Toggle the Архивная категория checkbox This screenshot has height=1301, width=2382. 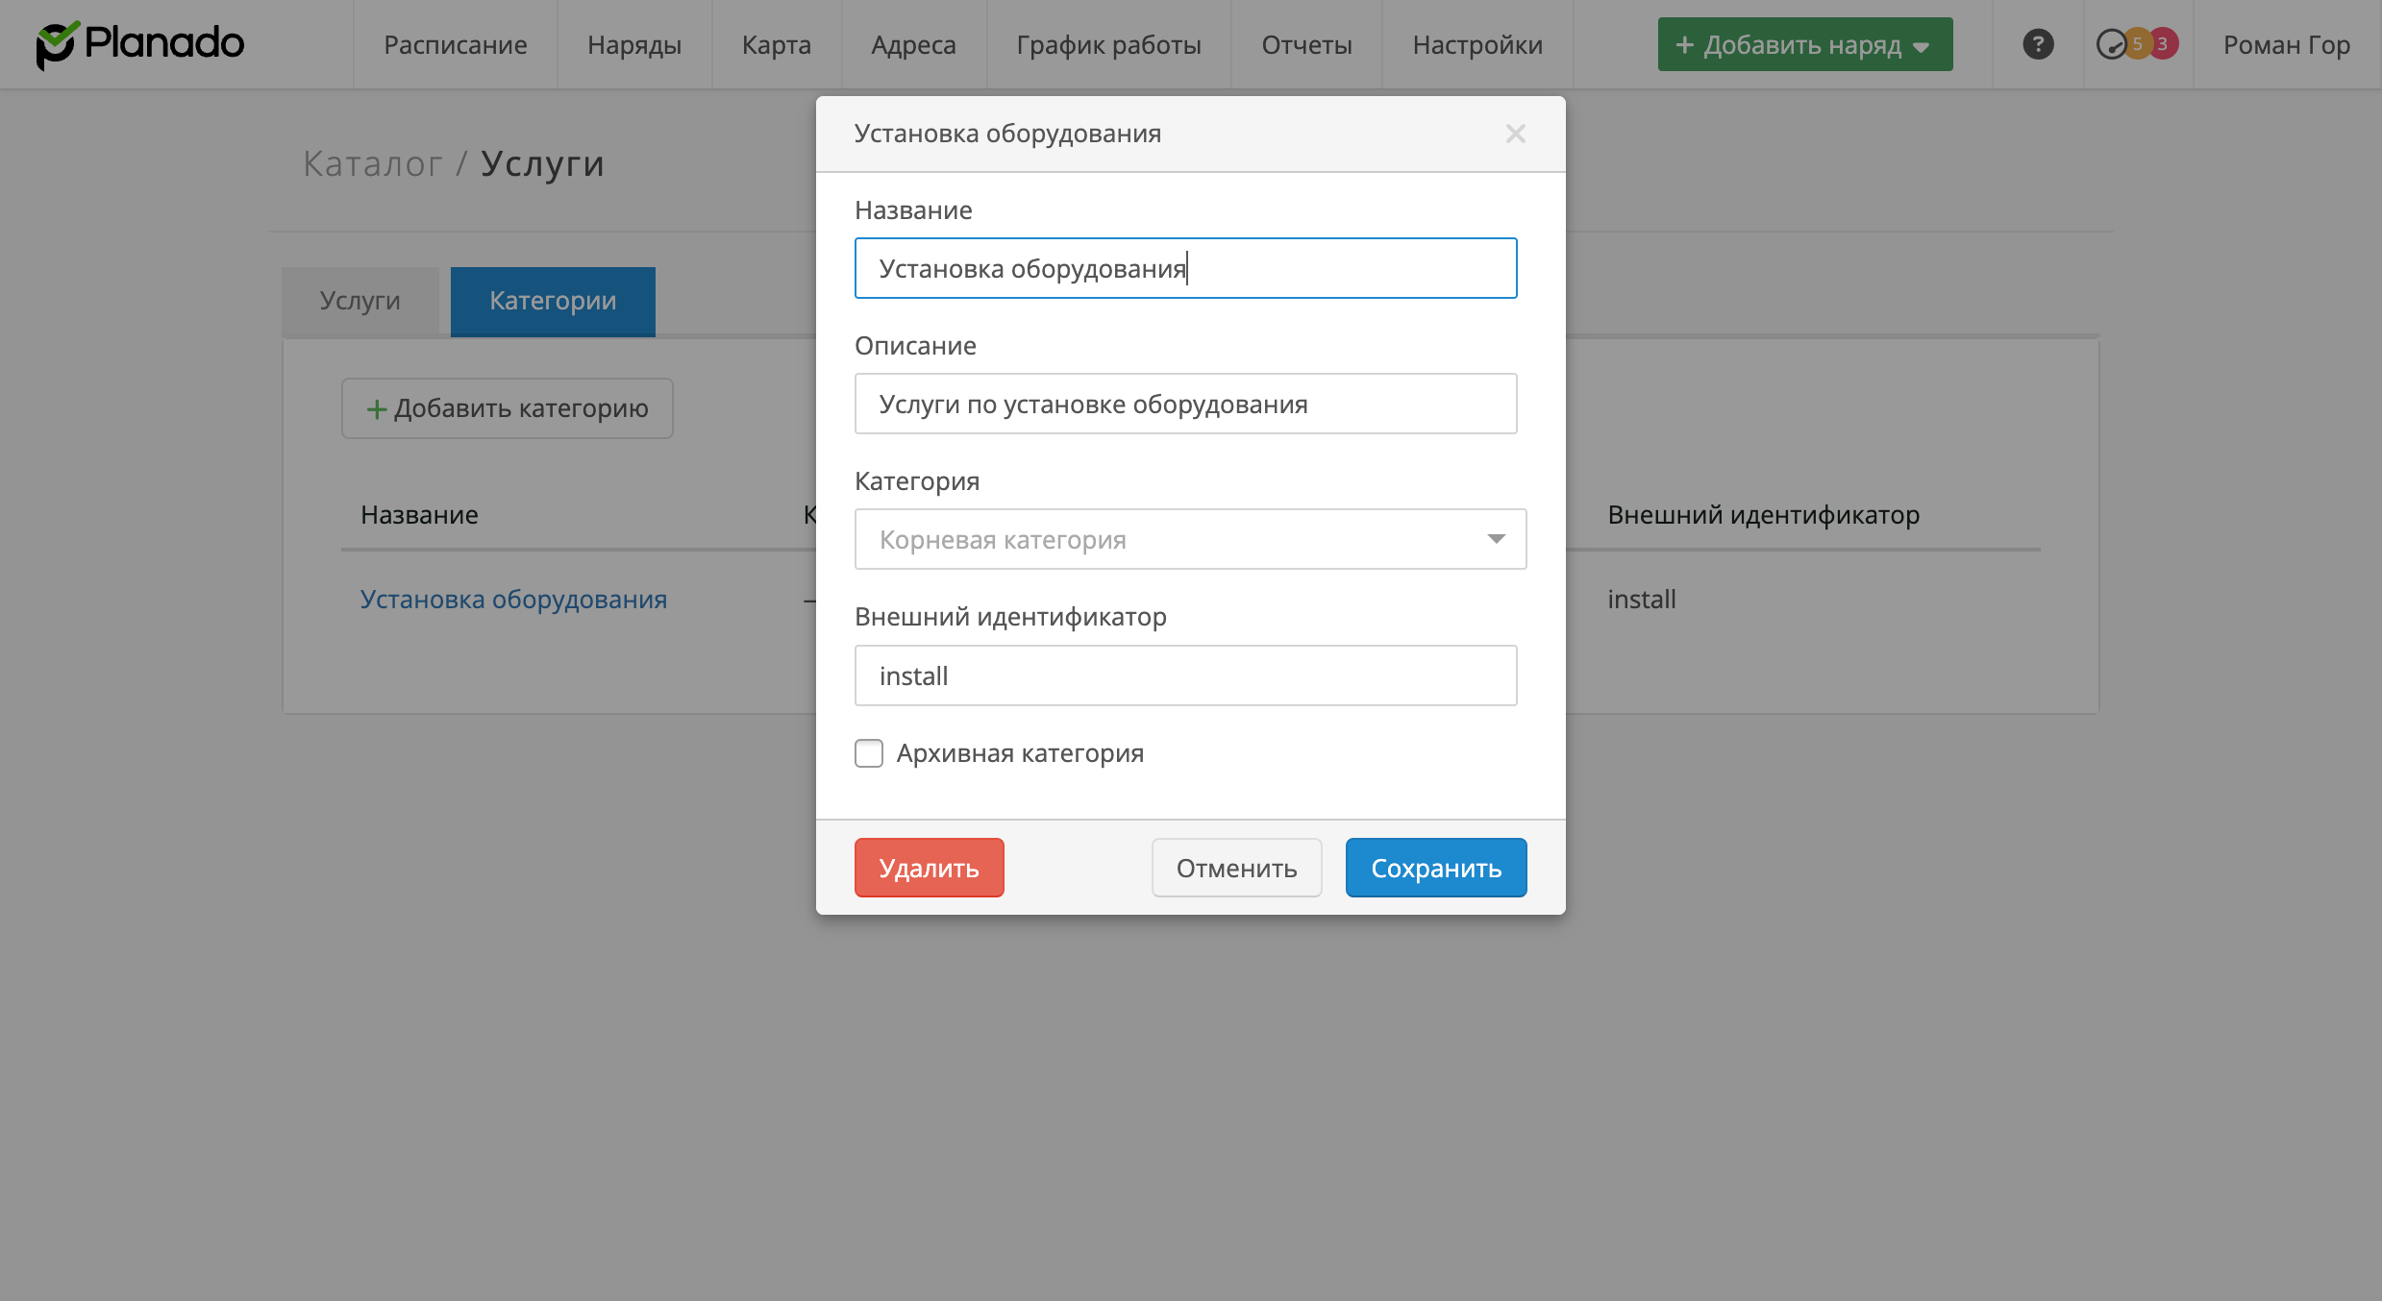pyautogui.click(x=869, y=753)
